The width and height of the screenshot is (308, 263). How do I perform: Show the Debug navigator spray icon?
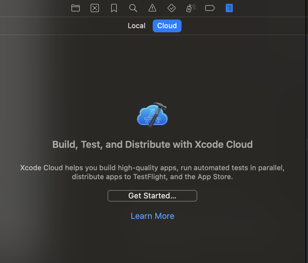click(191, 8)
